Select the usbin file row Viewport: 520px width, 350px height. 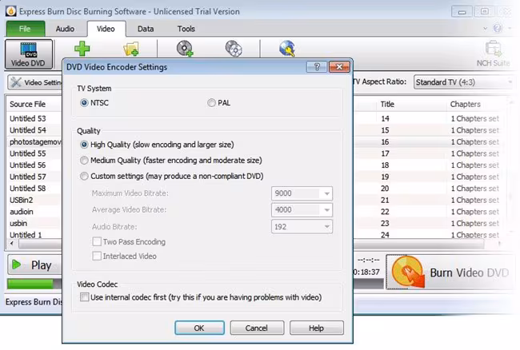tap(18, 224)
